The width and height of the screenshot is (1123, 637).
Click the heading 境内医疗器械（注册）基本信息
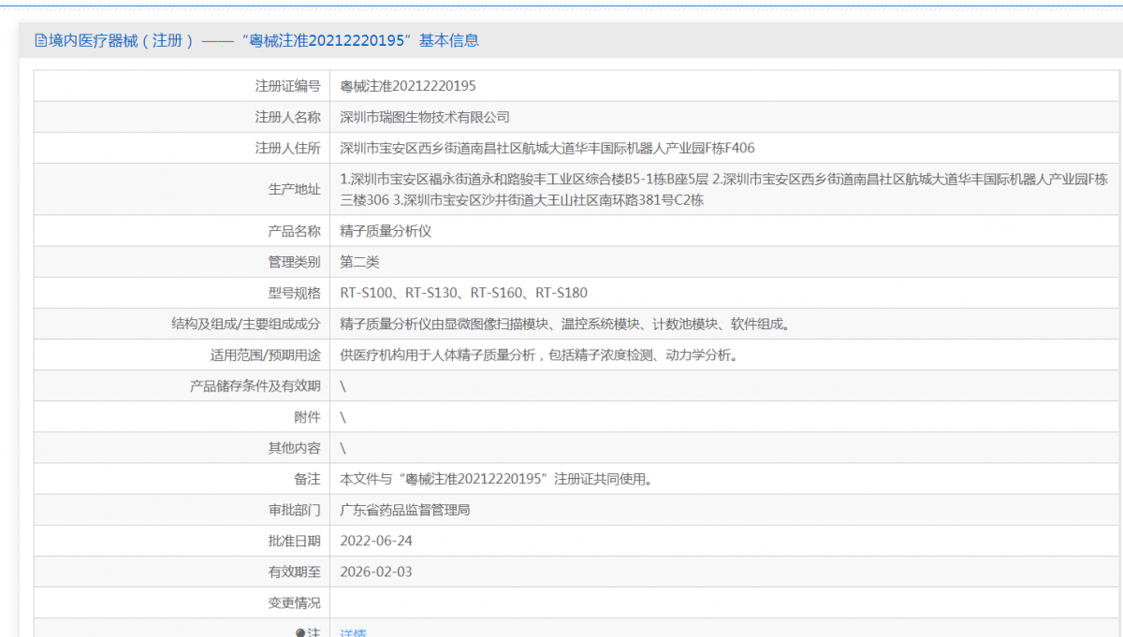(x=263, y=40)
